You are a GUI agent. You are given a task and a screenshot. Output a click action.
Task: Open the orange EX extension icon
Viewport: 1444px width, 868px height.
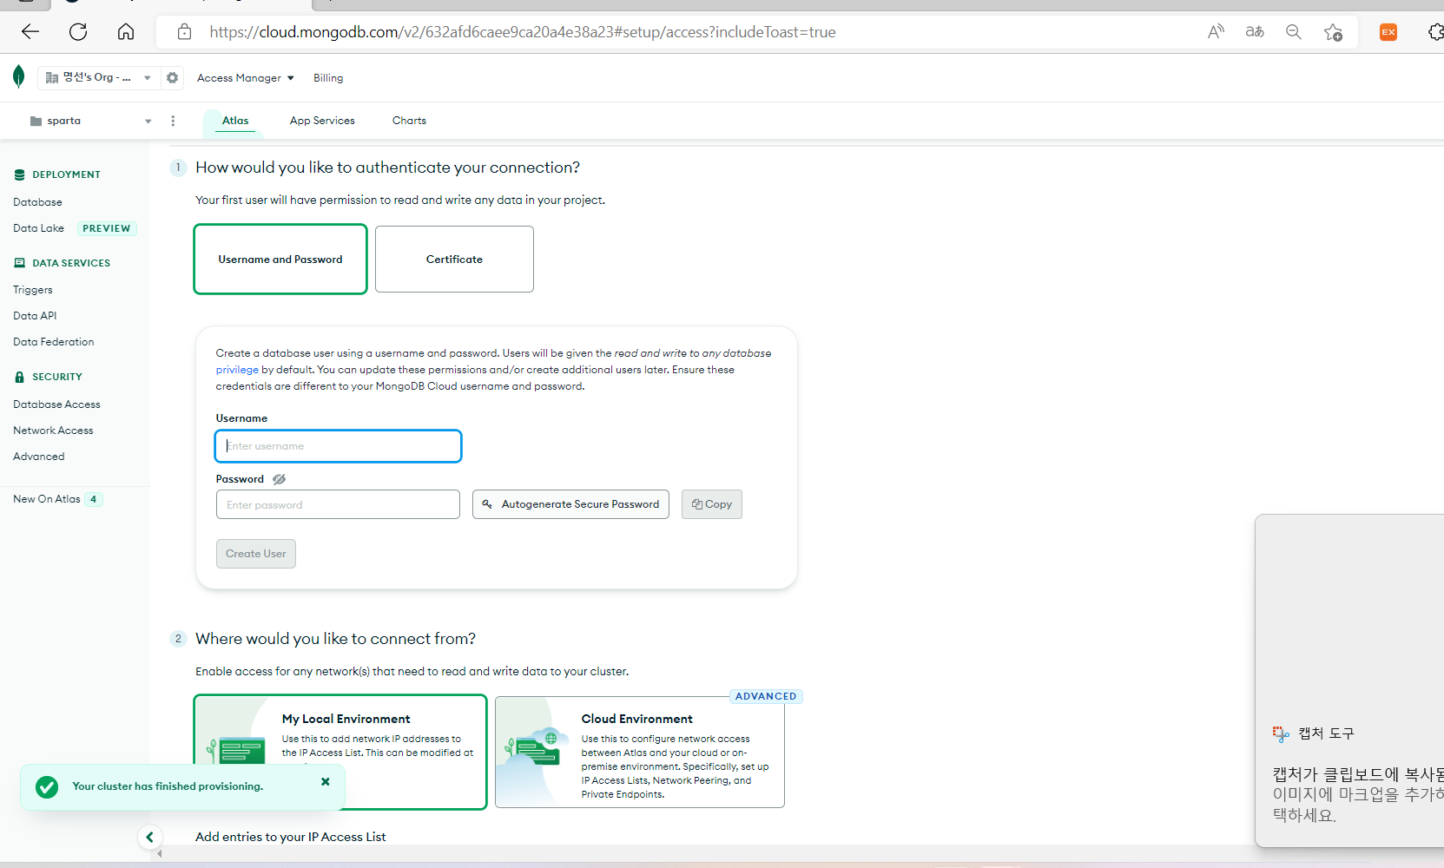coord(1388,32)
